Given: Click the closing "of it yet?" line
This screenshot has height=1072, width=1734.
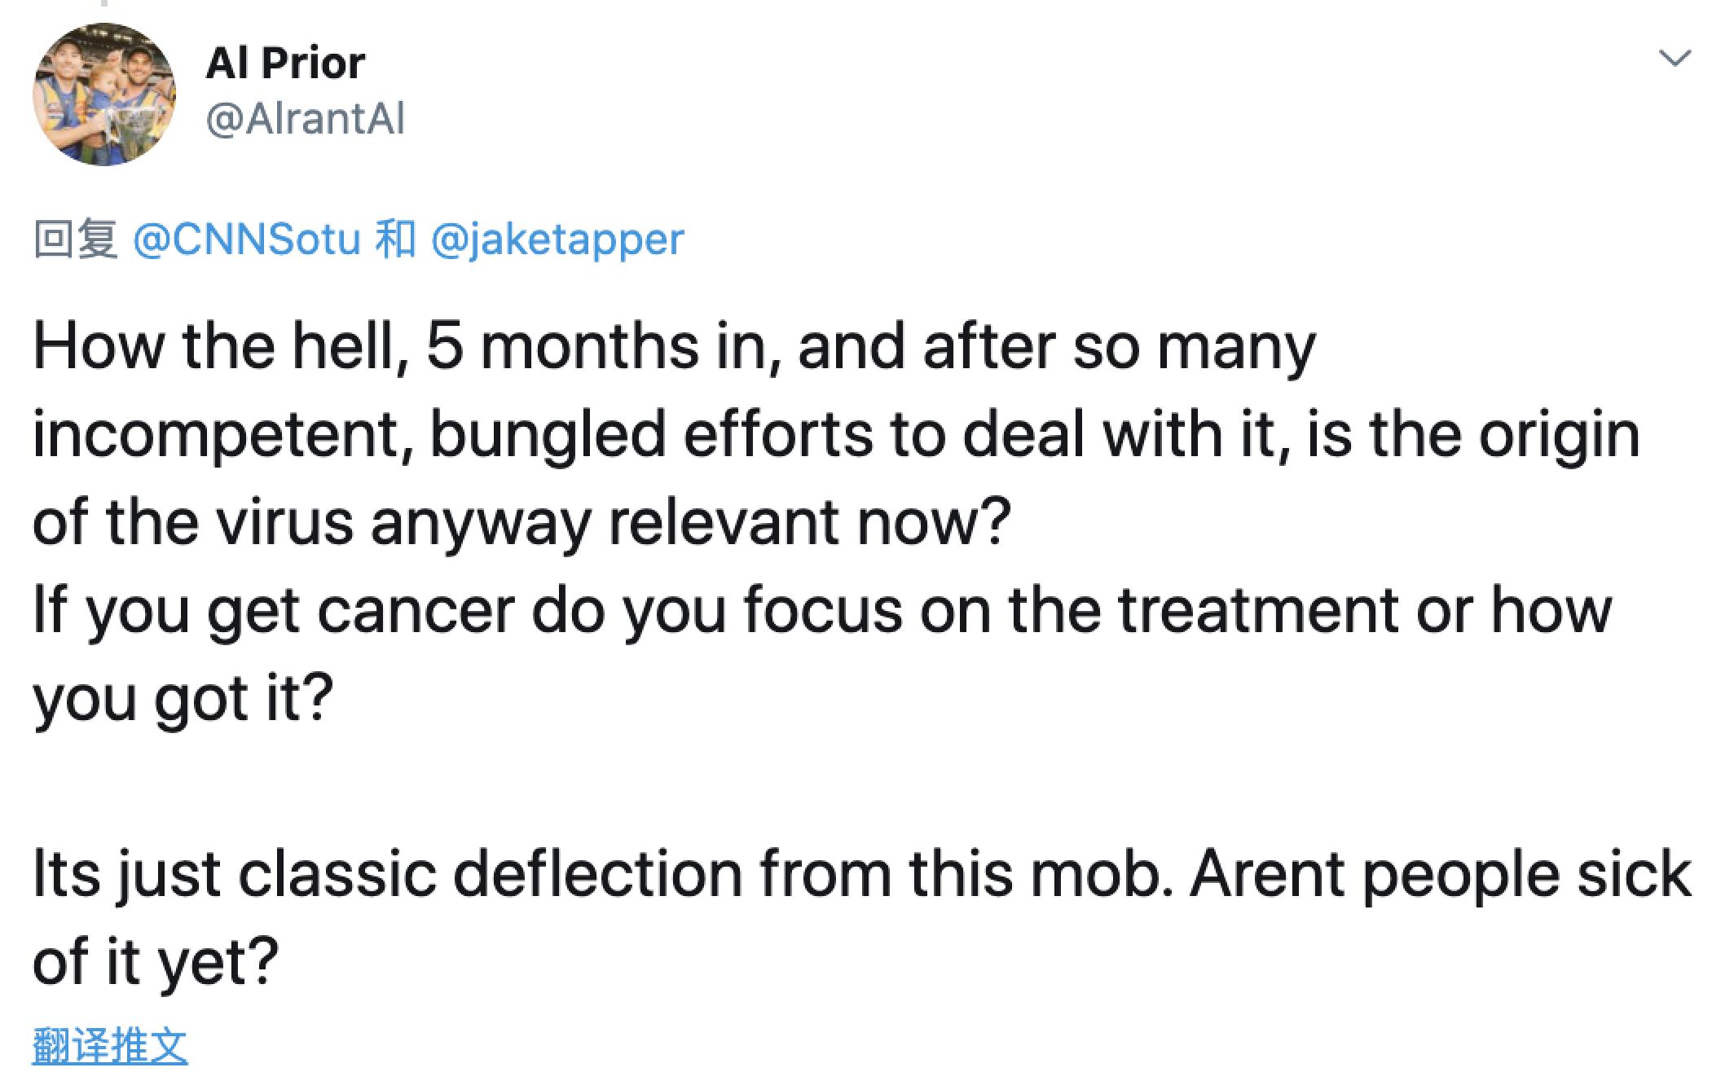Looking at the screenshot, I should click(156, 963).
